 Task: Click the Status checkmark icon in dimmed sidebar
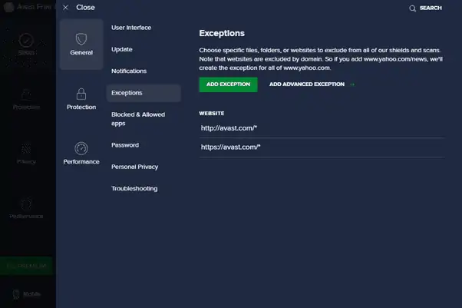tap(26, 41)
